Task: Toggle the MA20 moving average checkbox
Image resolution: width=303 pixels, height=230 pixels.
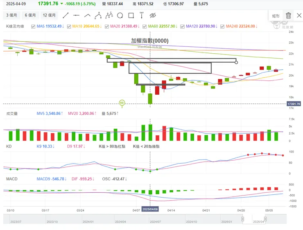Action: pos(107,27)
